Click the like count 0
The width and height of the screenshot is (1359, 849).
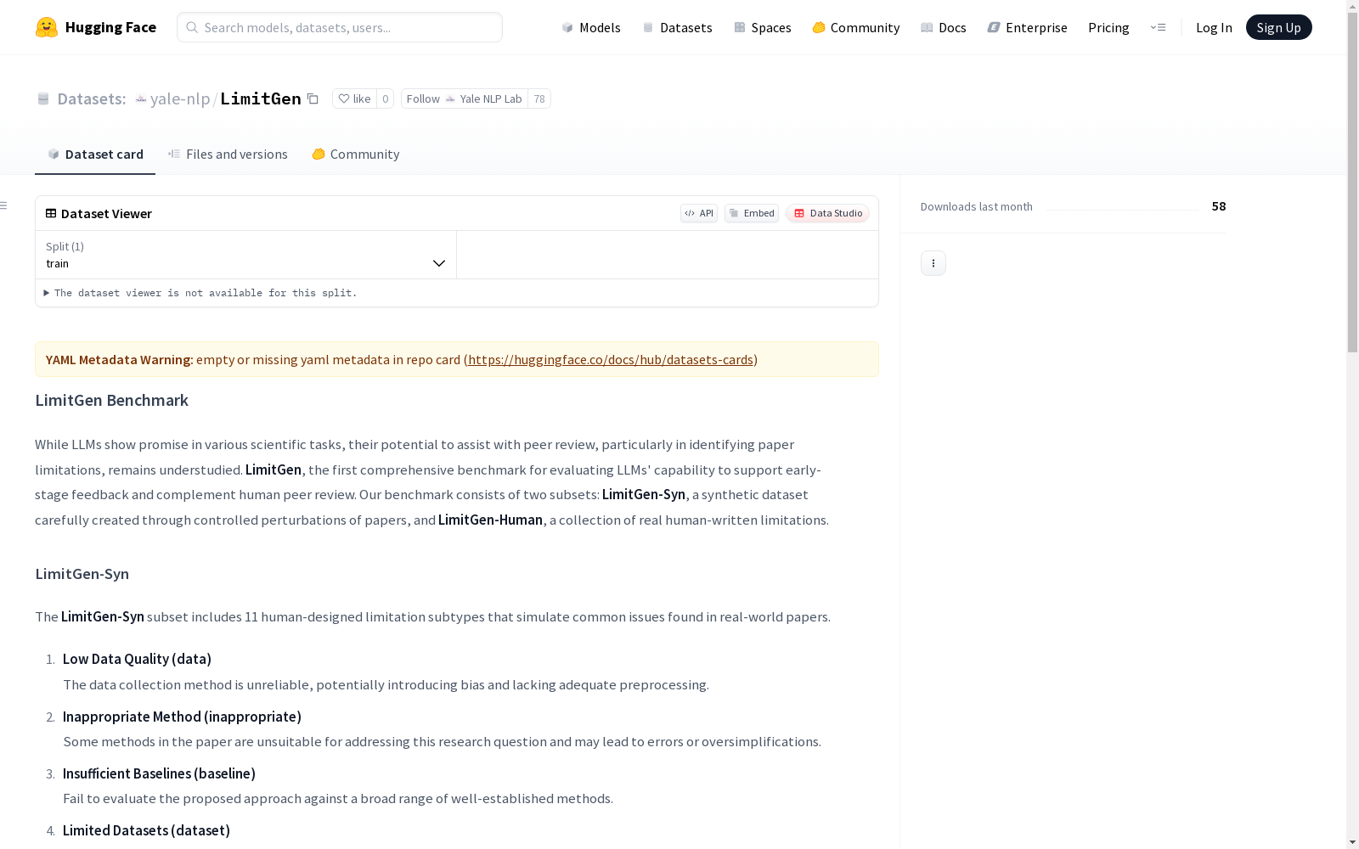385,98
